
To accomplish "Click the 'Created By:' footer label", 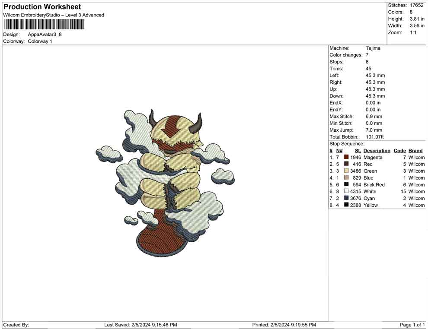I will coord(16,325).
